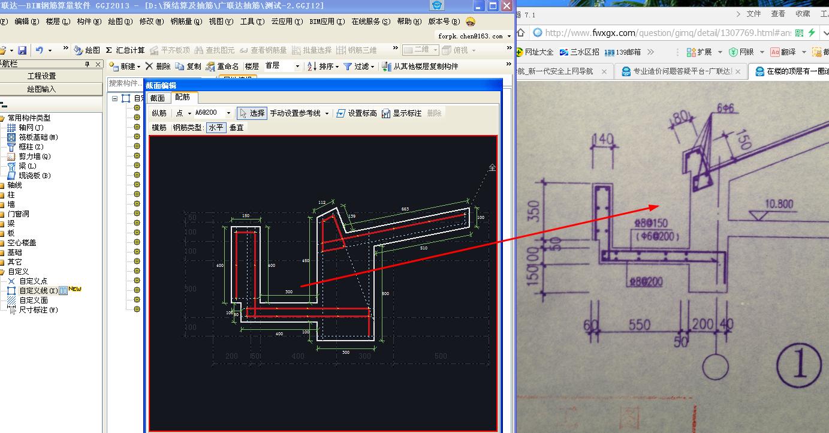Screen dimensions: 829x433
Task: Click the QR code icon in address bar
Action: 799,33
